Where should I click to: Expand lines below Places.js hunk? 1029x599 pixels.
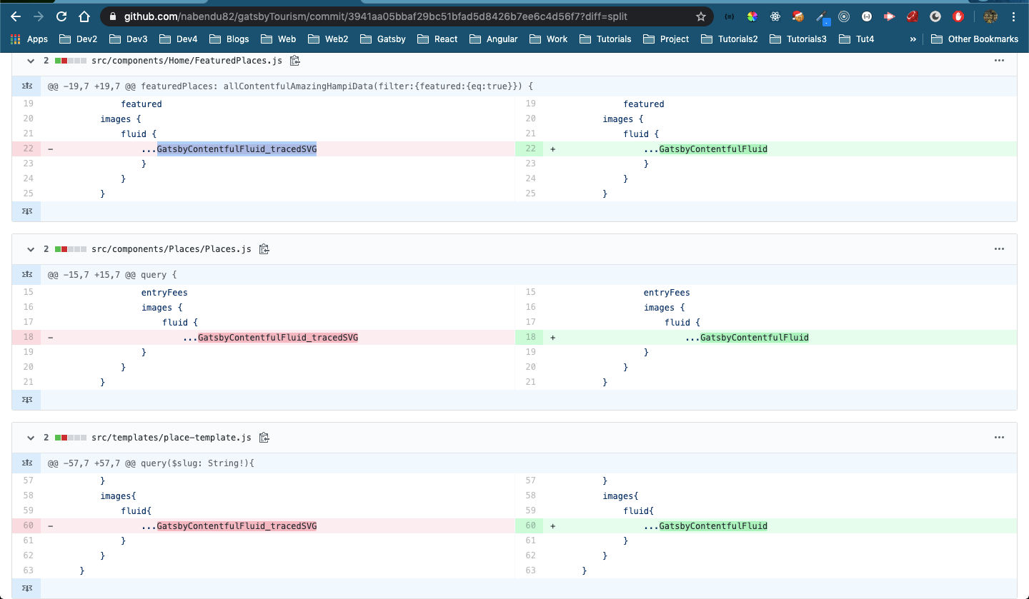click(x=26, y=400)
